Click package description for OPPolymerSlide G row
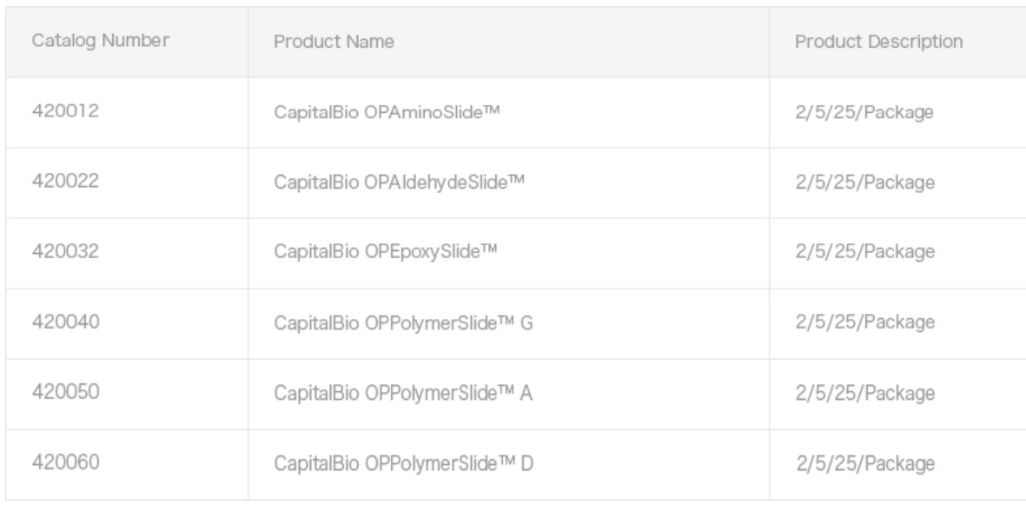 click(x=864, y=322)
